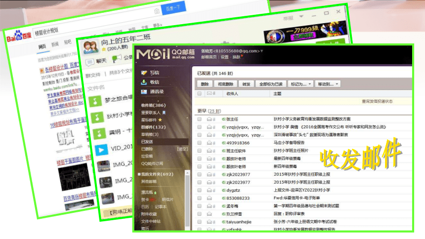The height and width of the screenshot is (239, 425).
Task: Click the left sidebar vertical scrollbar
Action: point(187,200)
